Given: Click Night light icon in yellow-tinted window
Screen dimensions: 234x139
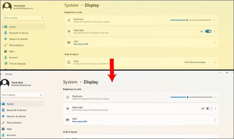Looking at the screenshot, I should [69, 31].
